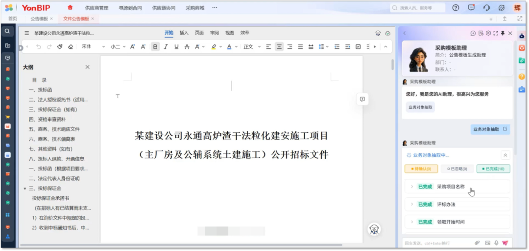
Task: Collapse 三、投标保证金 outline node
Action: 24,188
